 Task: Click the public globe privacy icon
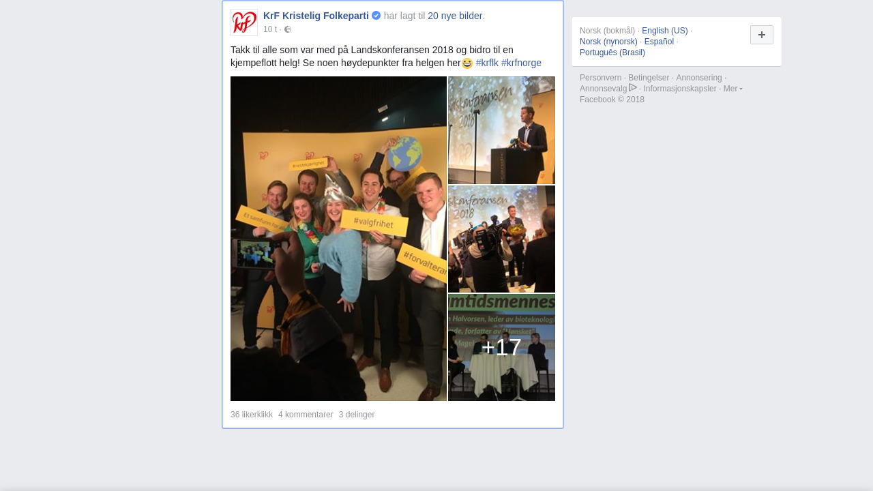coord(288,29)
